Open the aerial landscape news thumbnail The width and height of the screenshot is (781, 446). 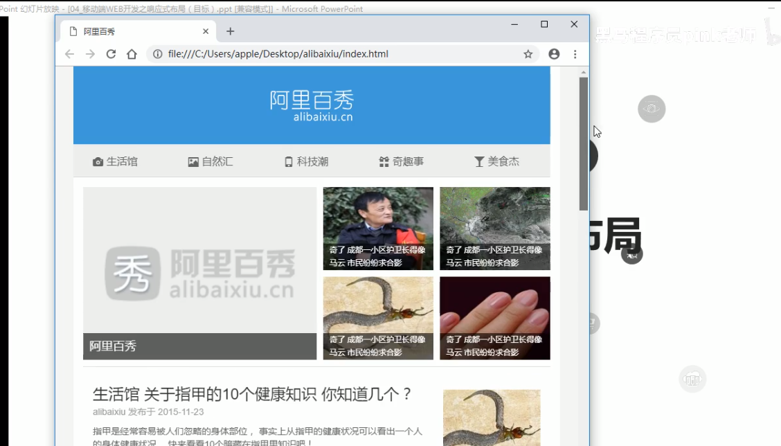click(x=495, y=229)
